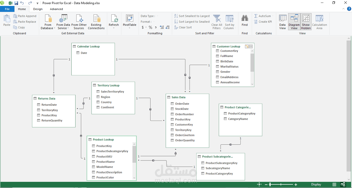Click fit-to-screen icon in status bar
352x188 pixels.
coord(259,184)
